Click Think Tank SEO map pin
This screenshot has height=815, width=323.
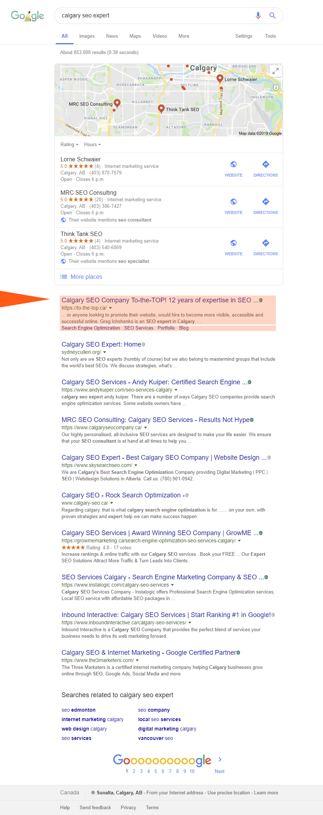click(x=161, y=108)
